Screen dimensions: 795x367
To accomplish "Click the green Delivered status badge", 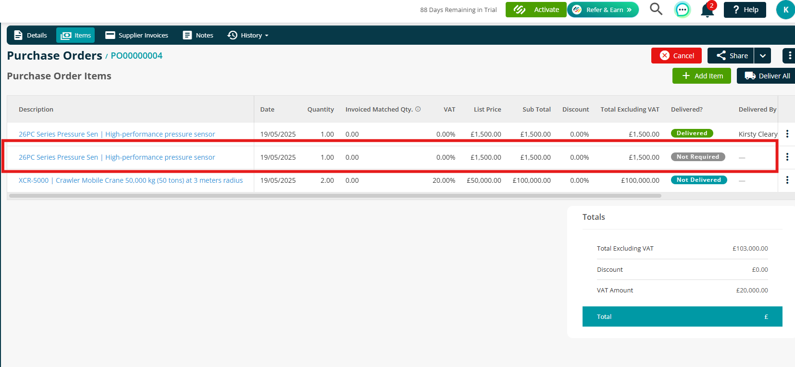I will pyautogui.click(x=692, y=133).
